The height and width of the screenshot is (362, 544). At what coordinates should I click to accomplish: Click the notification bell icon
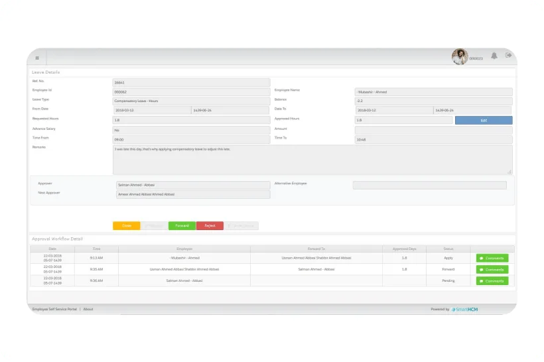click(x=494, y=56)
